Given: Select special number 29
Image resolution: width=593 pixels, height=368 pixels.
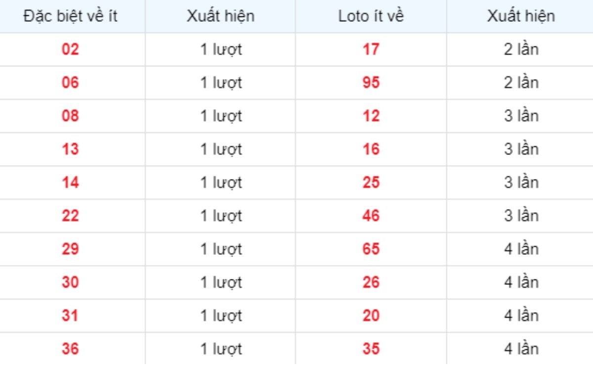Looking at the screenshot, I should [x=70, y=249].
